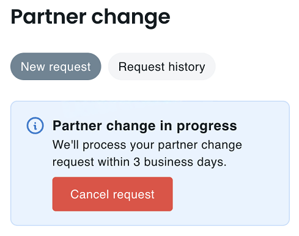Cancel the pending partner change request

113,194
